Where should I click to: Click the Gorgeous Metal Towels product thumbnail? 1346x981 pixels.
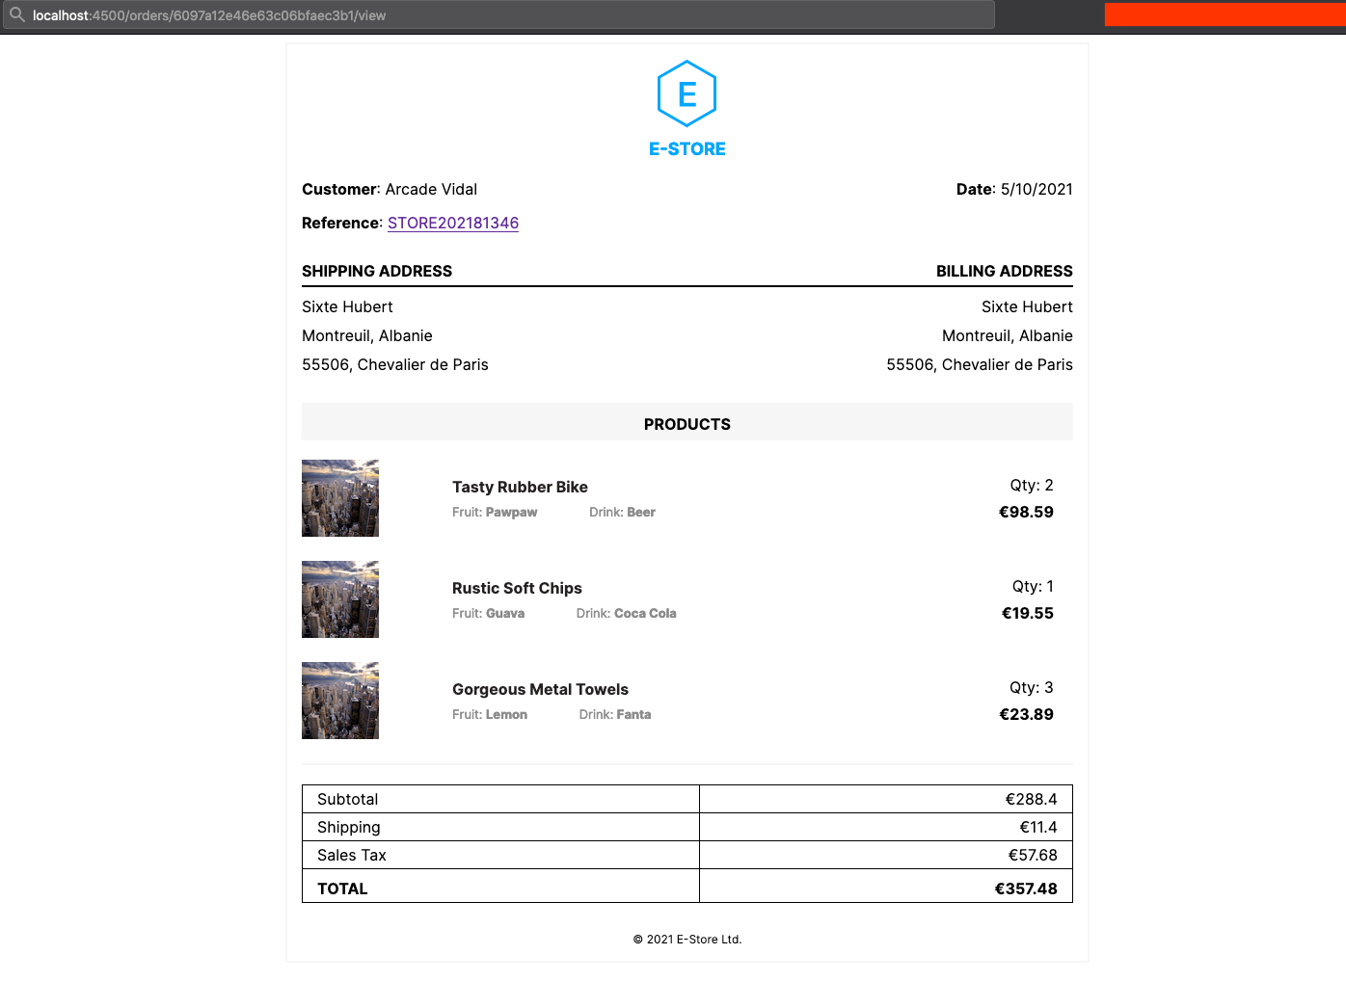pos(340,701)
